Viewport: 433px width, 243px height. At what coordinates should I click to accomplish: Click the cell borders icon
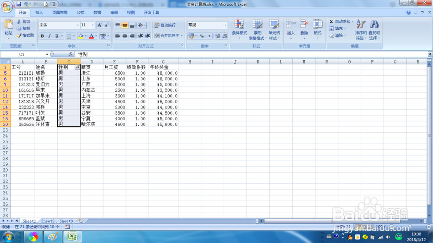point(69,36)
